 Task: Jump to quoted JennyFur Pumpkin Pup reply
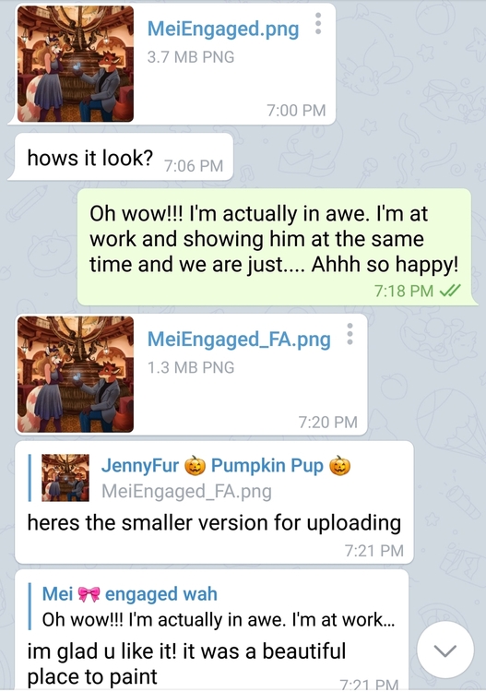(215, 478)
